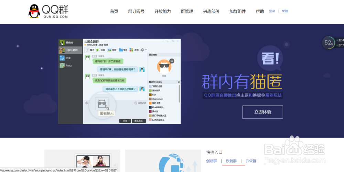Click the 群内有猫匿 banner headline
The height and width of the screenshot is (172, 344).
(242, 82)
